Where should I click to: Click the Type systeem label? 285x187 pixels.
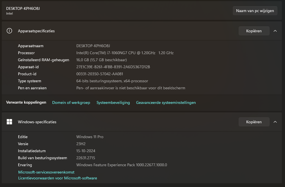(x=29, y=81)
